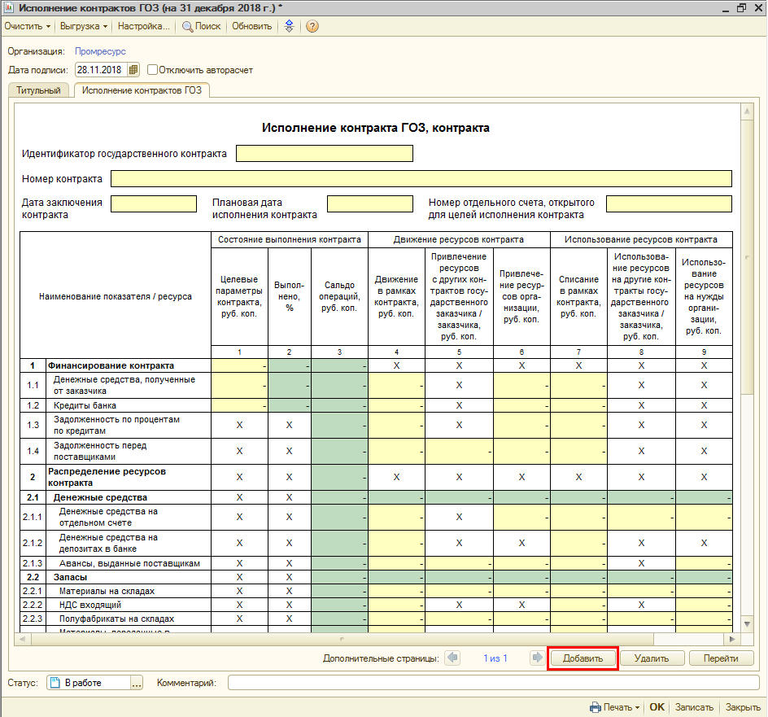
Task: Enable the Отключить авторасчет checkbox
Action: tap(153, 70)
